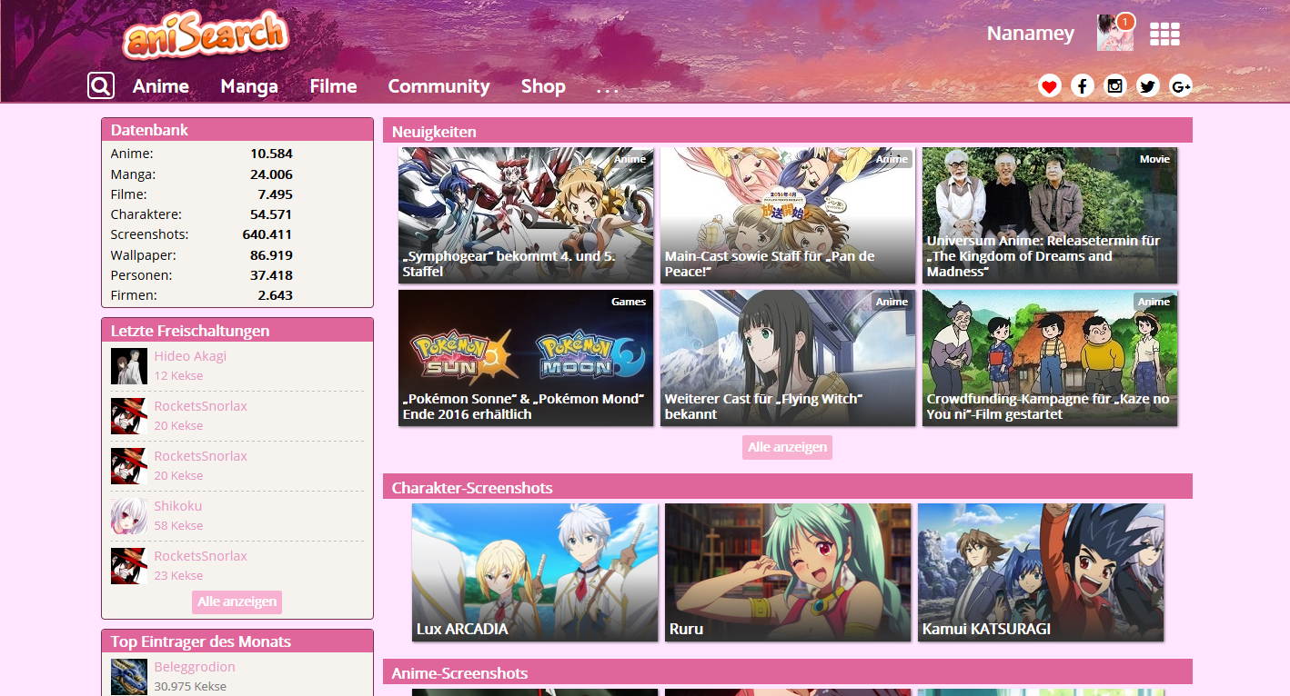1290x696 pixels.
Task: Click the Nanamey username
Action: click(x=1031, y=35)
